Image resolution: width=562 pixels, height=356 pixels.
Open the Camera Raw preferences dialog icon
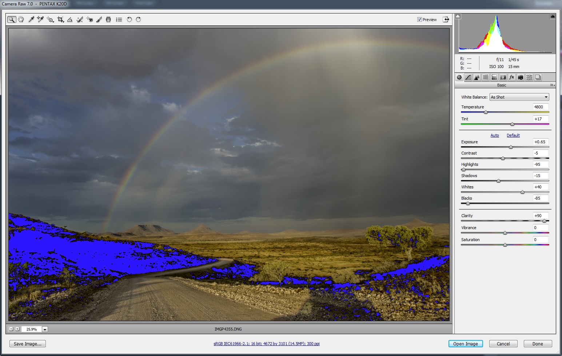pos(119,20)
